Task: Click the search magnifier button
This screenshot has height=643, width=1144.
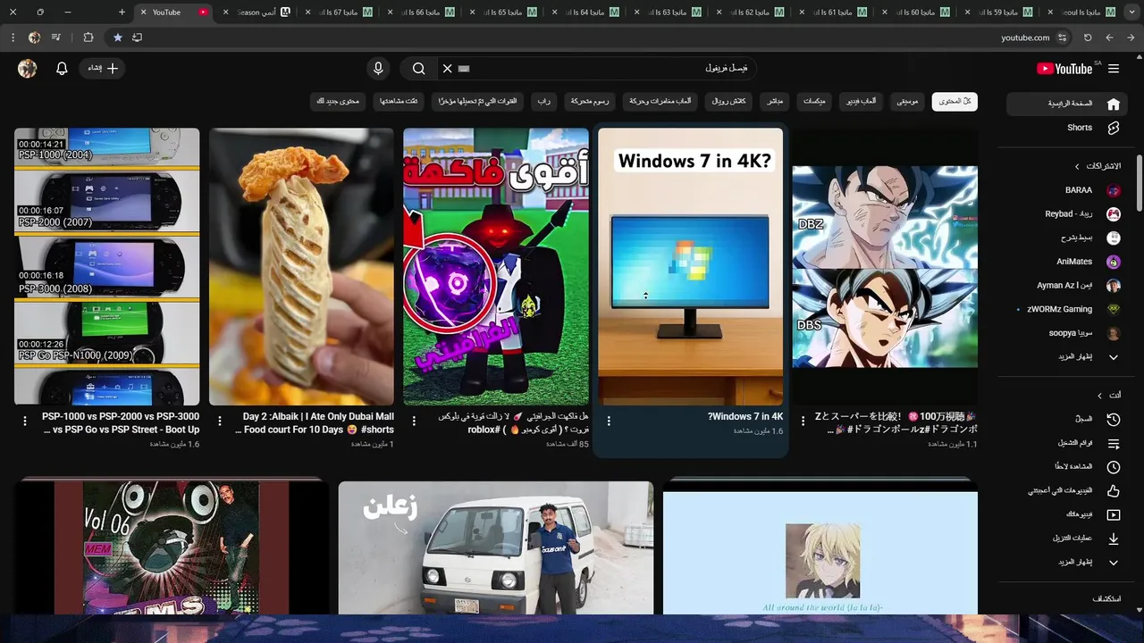Action: click(x=418, y=69)
